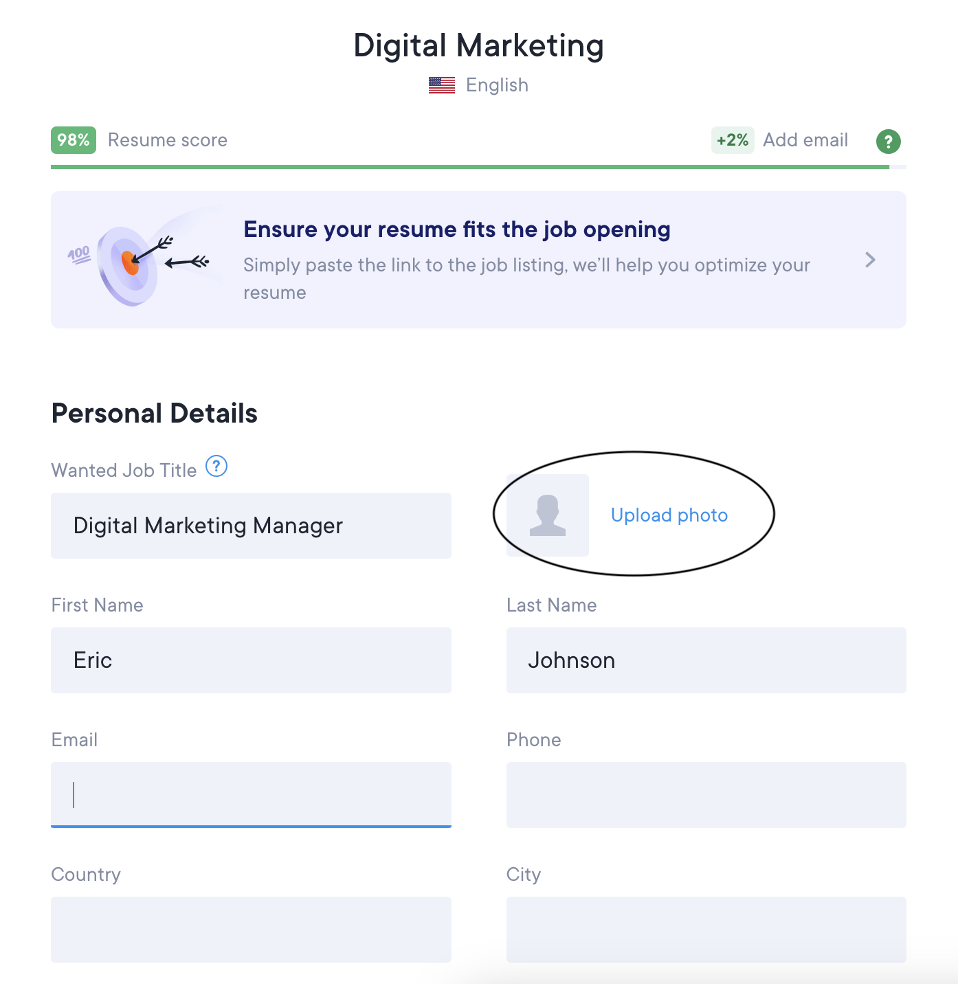Click the empty Email input field
Viewport: 958px width, 984px height.
tap(251, 794)
